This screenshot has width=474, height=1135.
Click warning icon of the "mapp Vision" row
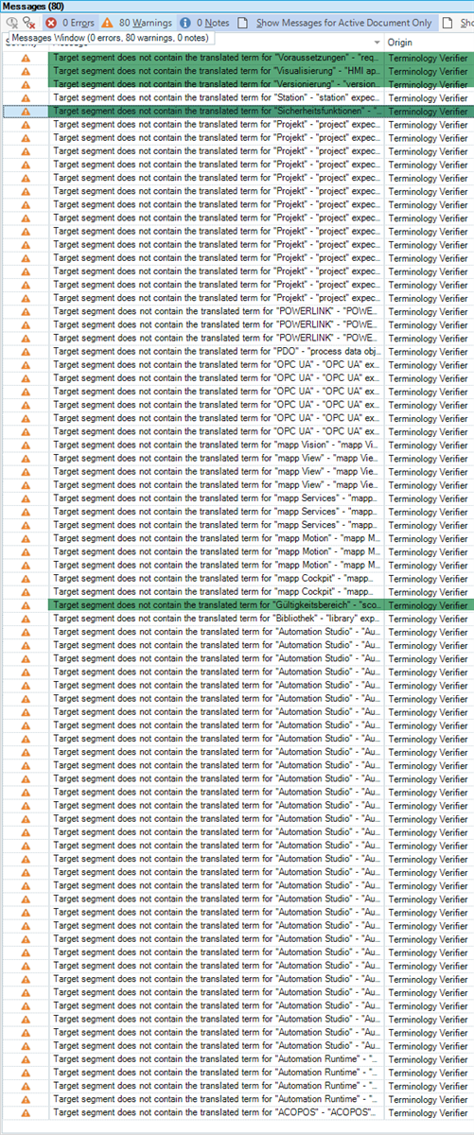click(26, 445)
